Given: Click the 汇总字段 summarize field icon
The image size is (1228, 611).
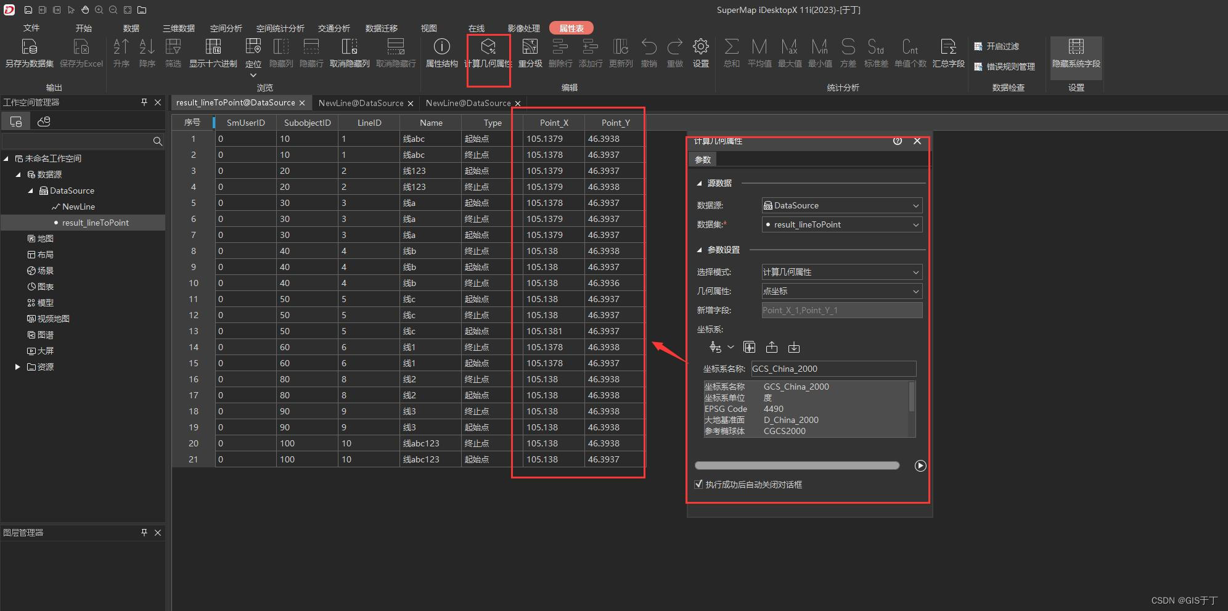Looking at the screenshot, I should (x=948, y=47).
